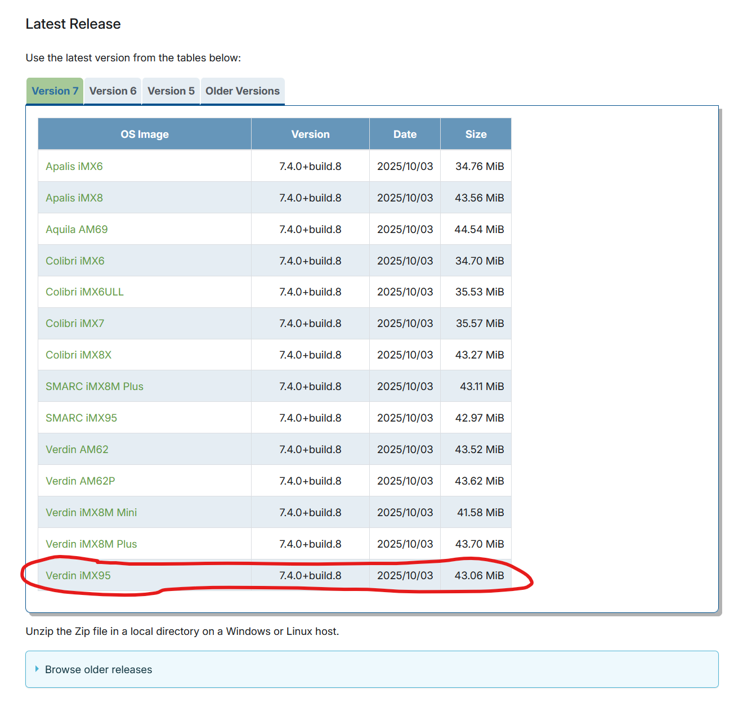Viewport: 752px width, 703px height.
Task: Open the Apalis iMX6 image link
Action: tap(74, 166)
